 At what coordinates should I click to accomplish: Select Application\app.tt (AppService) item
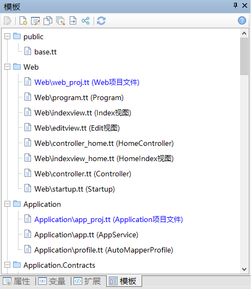pyautogui.click(x=87, y=235)
